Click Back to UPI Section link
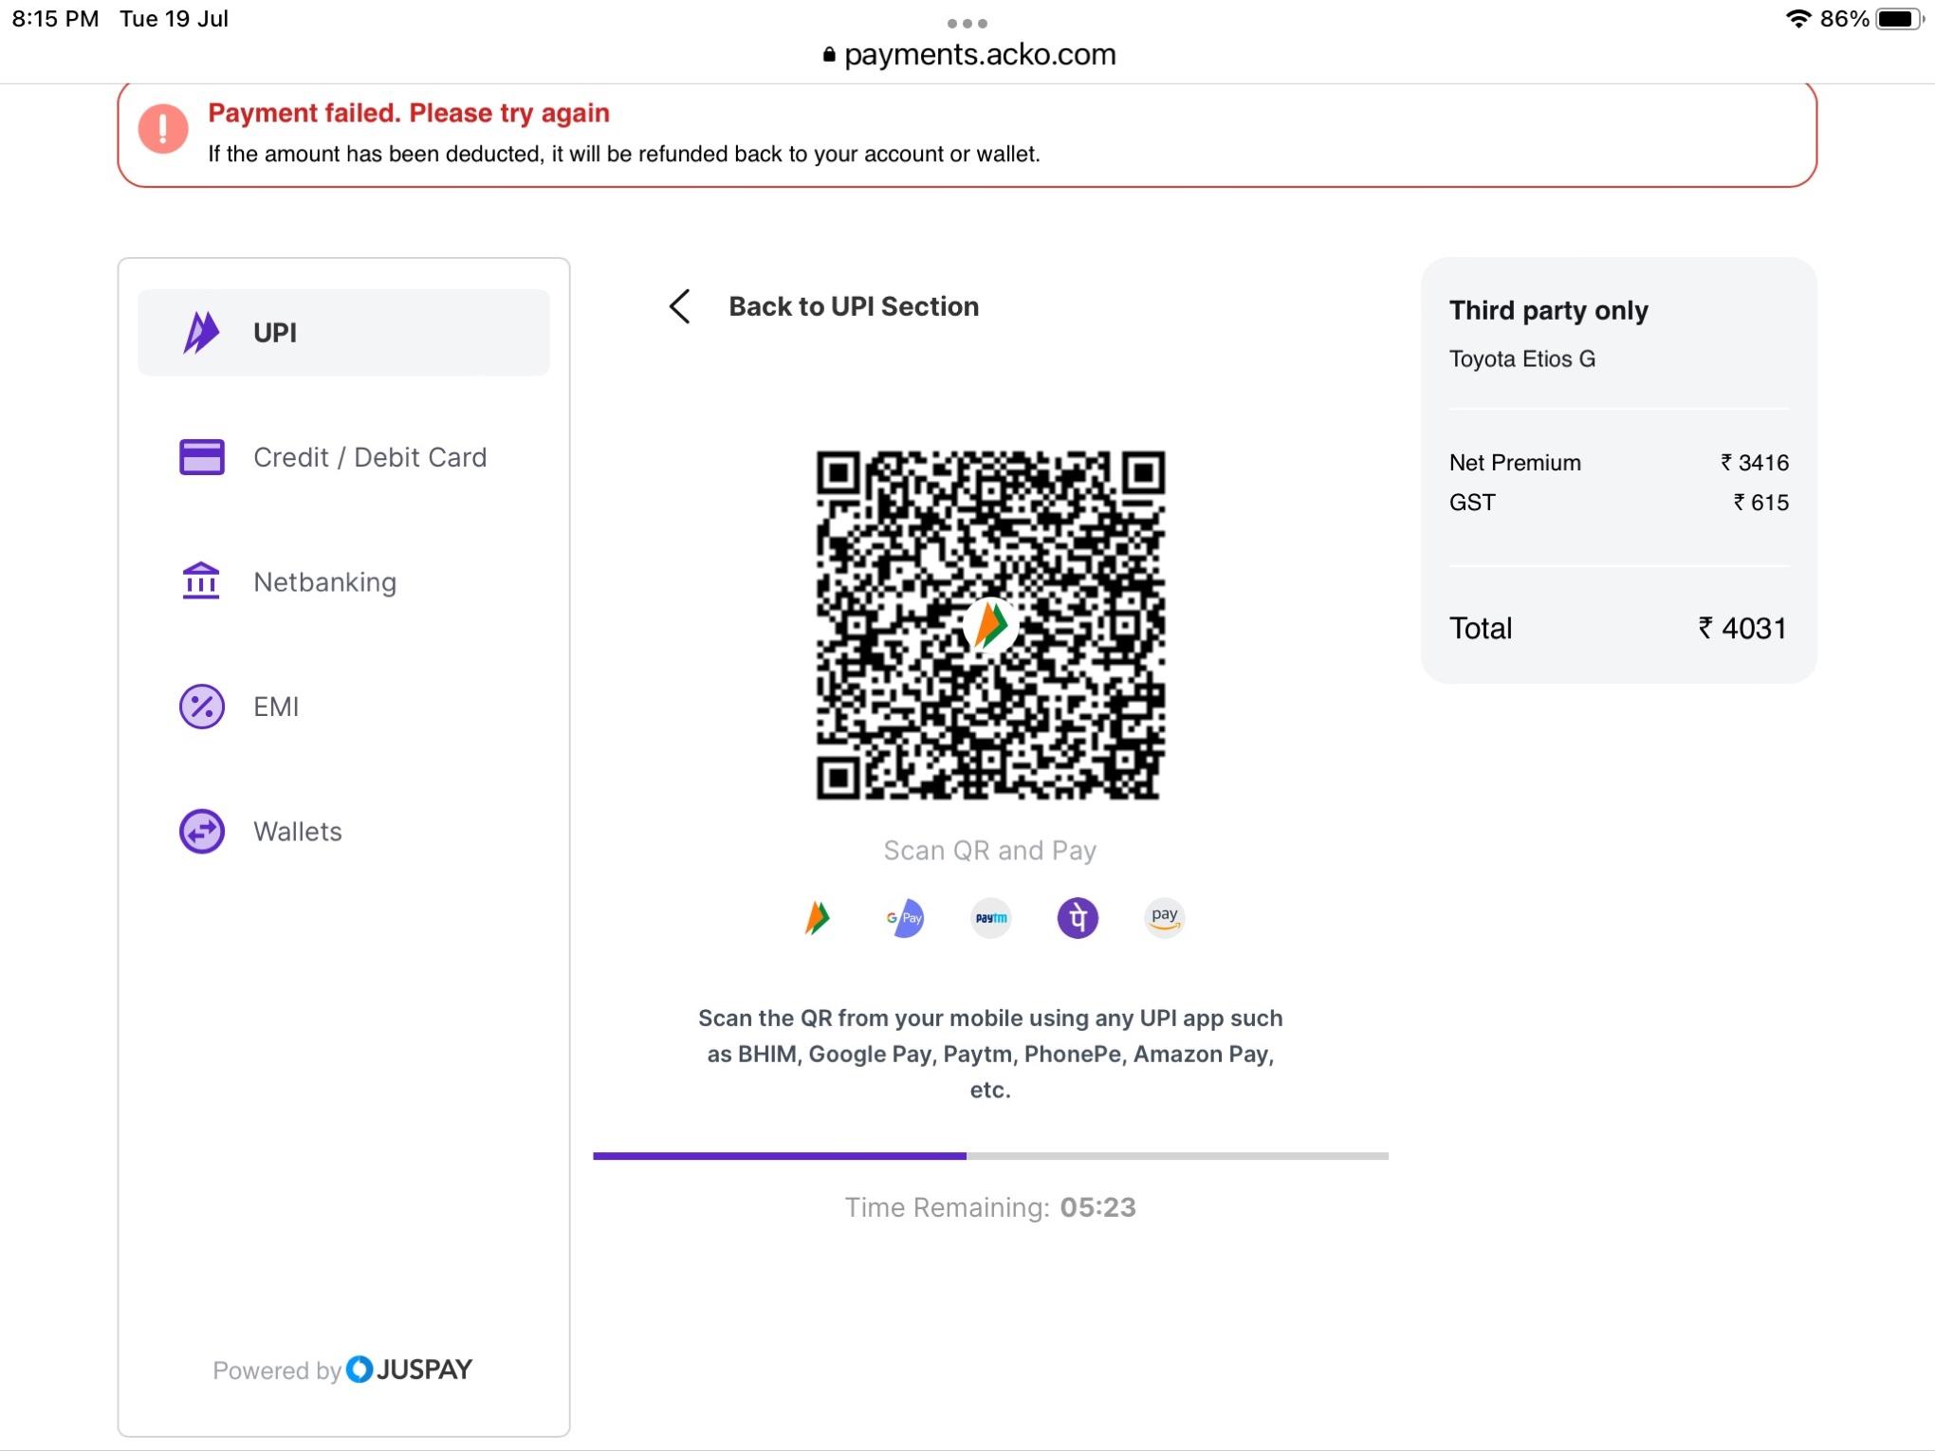Screen dimensions: 1935x1451 (x=853, y=306)
